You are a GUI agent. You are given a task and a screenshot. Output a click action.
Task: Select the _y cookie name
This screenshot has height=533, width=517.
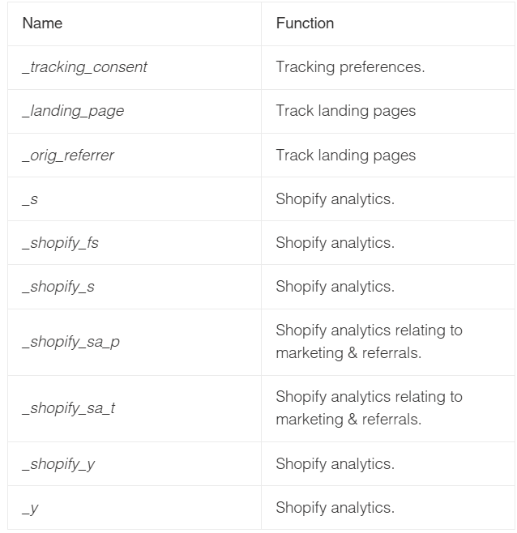(30, 509)
